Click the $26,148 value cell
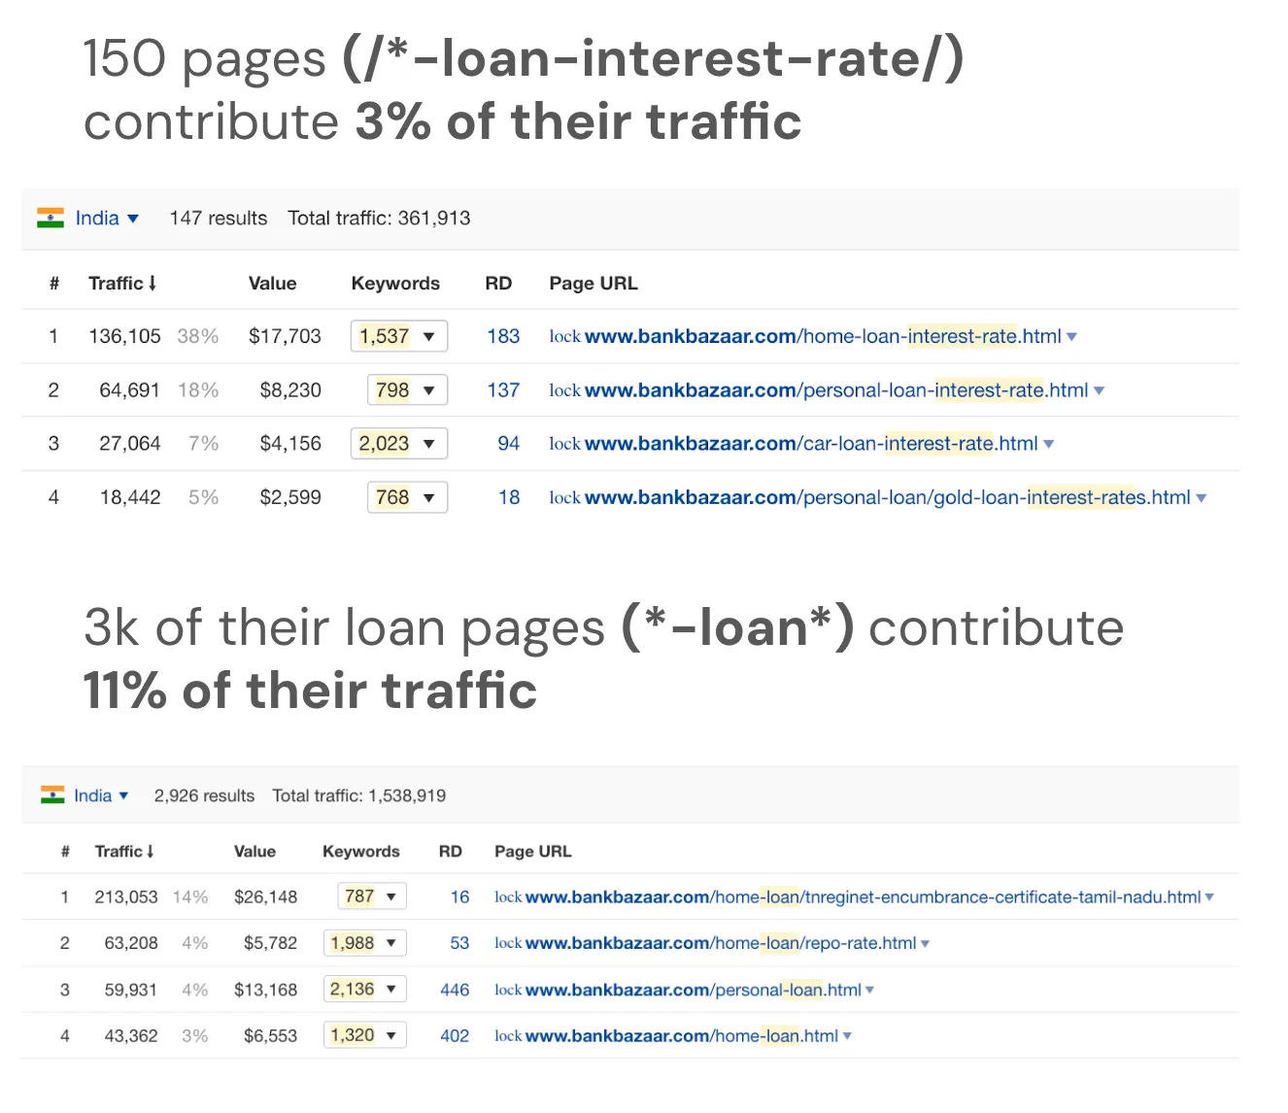1288x1113 pixels. click(x=266, y=897)
